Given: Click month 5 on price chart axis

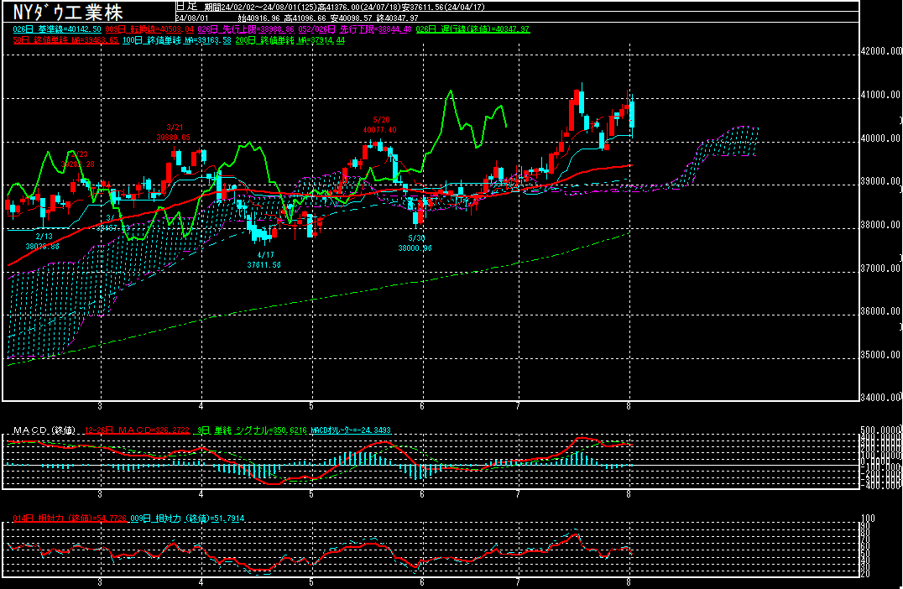Looking at the screenshot, I should [x=311, y=406].
